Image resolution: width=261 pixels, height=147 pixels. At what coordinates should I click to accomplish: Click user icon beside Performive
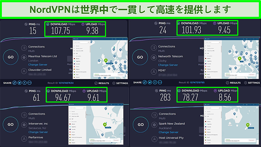[x=24, y=139]
